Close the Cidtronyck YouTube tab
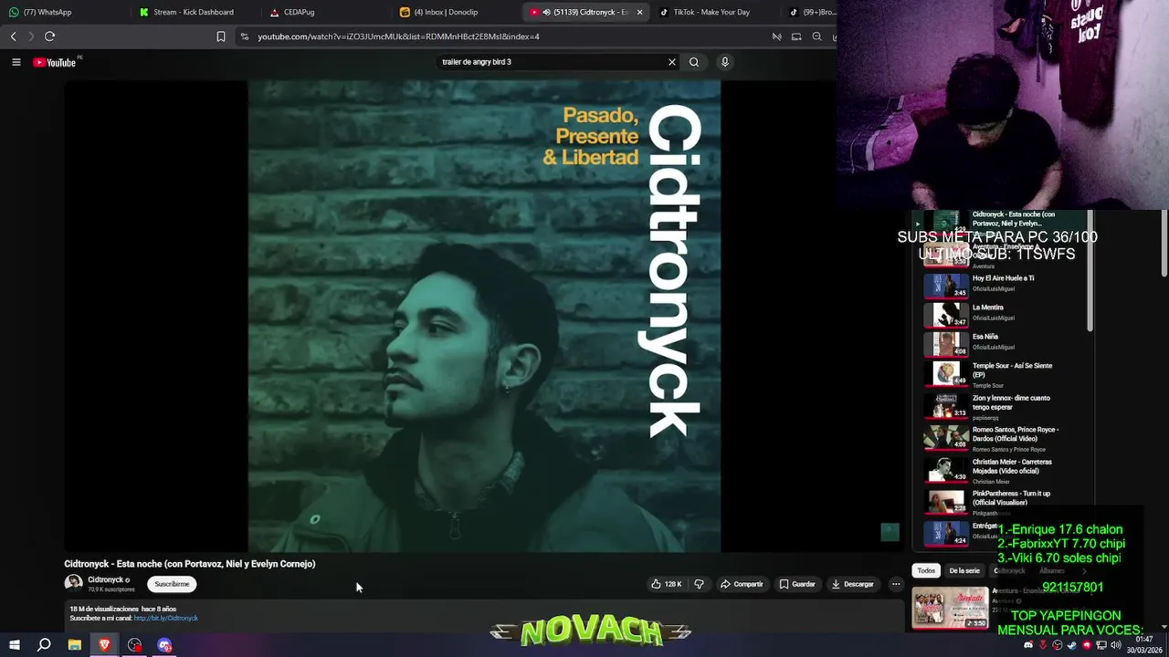The height and width of the screenshot is (657, 1169). click(639, 12)
